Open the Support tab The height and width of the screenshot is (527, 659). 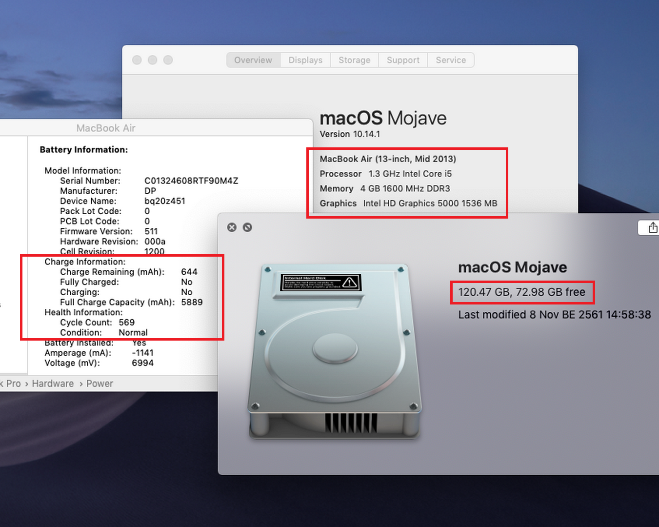[403, 60]
